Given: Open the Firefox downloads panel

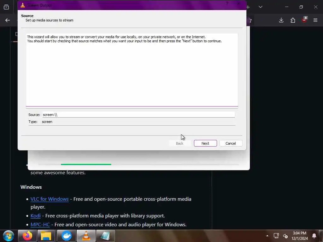Looking at the screenshot, I should [x=281, y=20].
